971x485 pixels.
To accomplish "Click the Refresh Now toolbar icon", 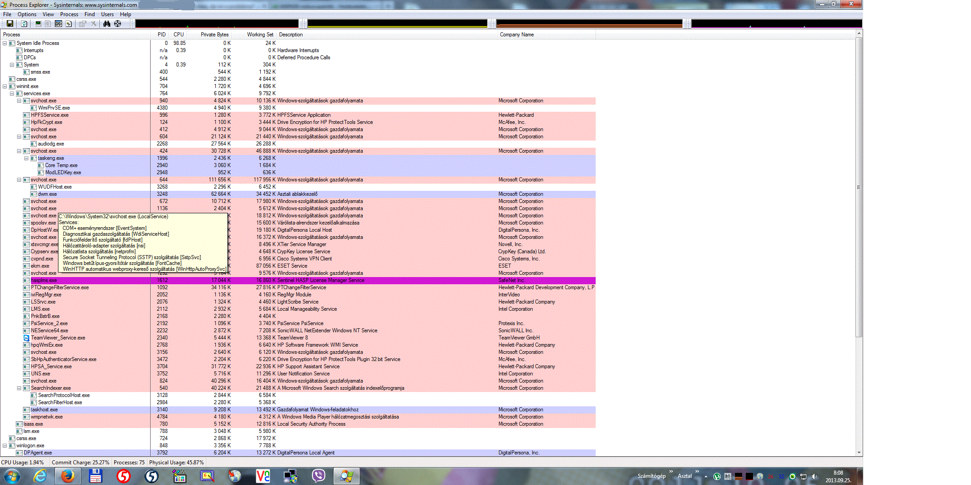I will (24, 24).
